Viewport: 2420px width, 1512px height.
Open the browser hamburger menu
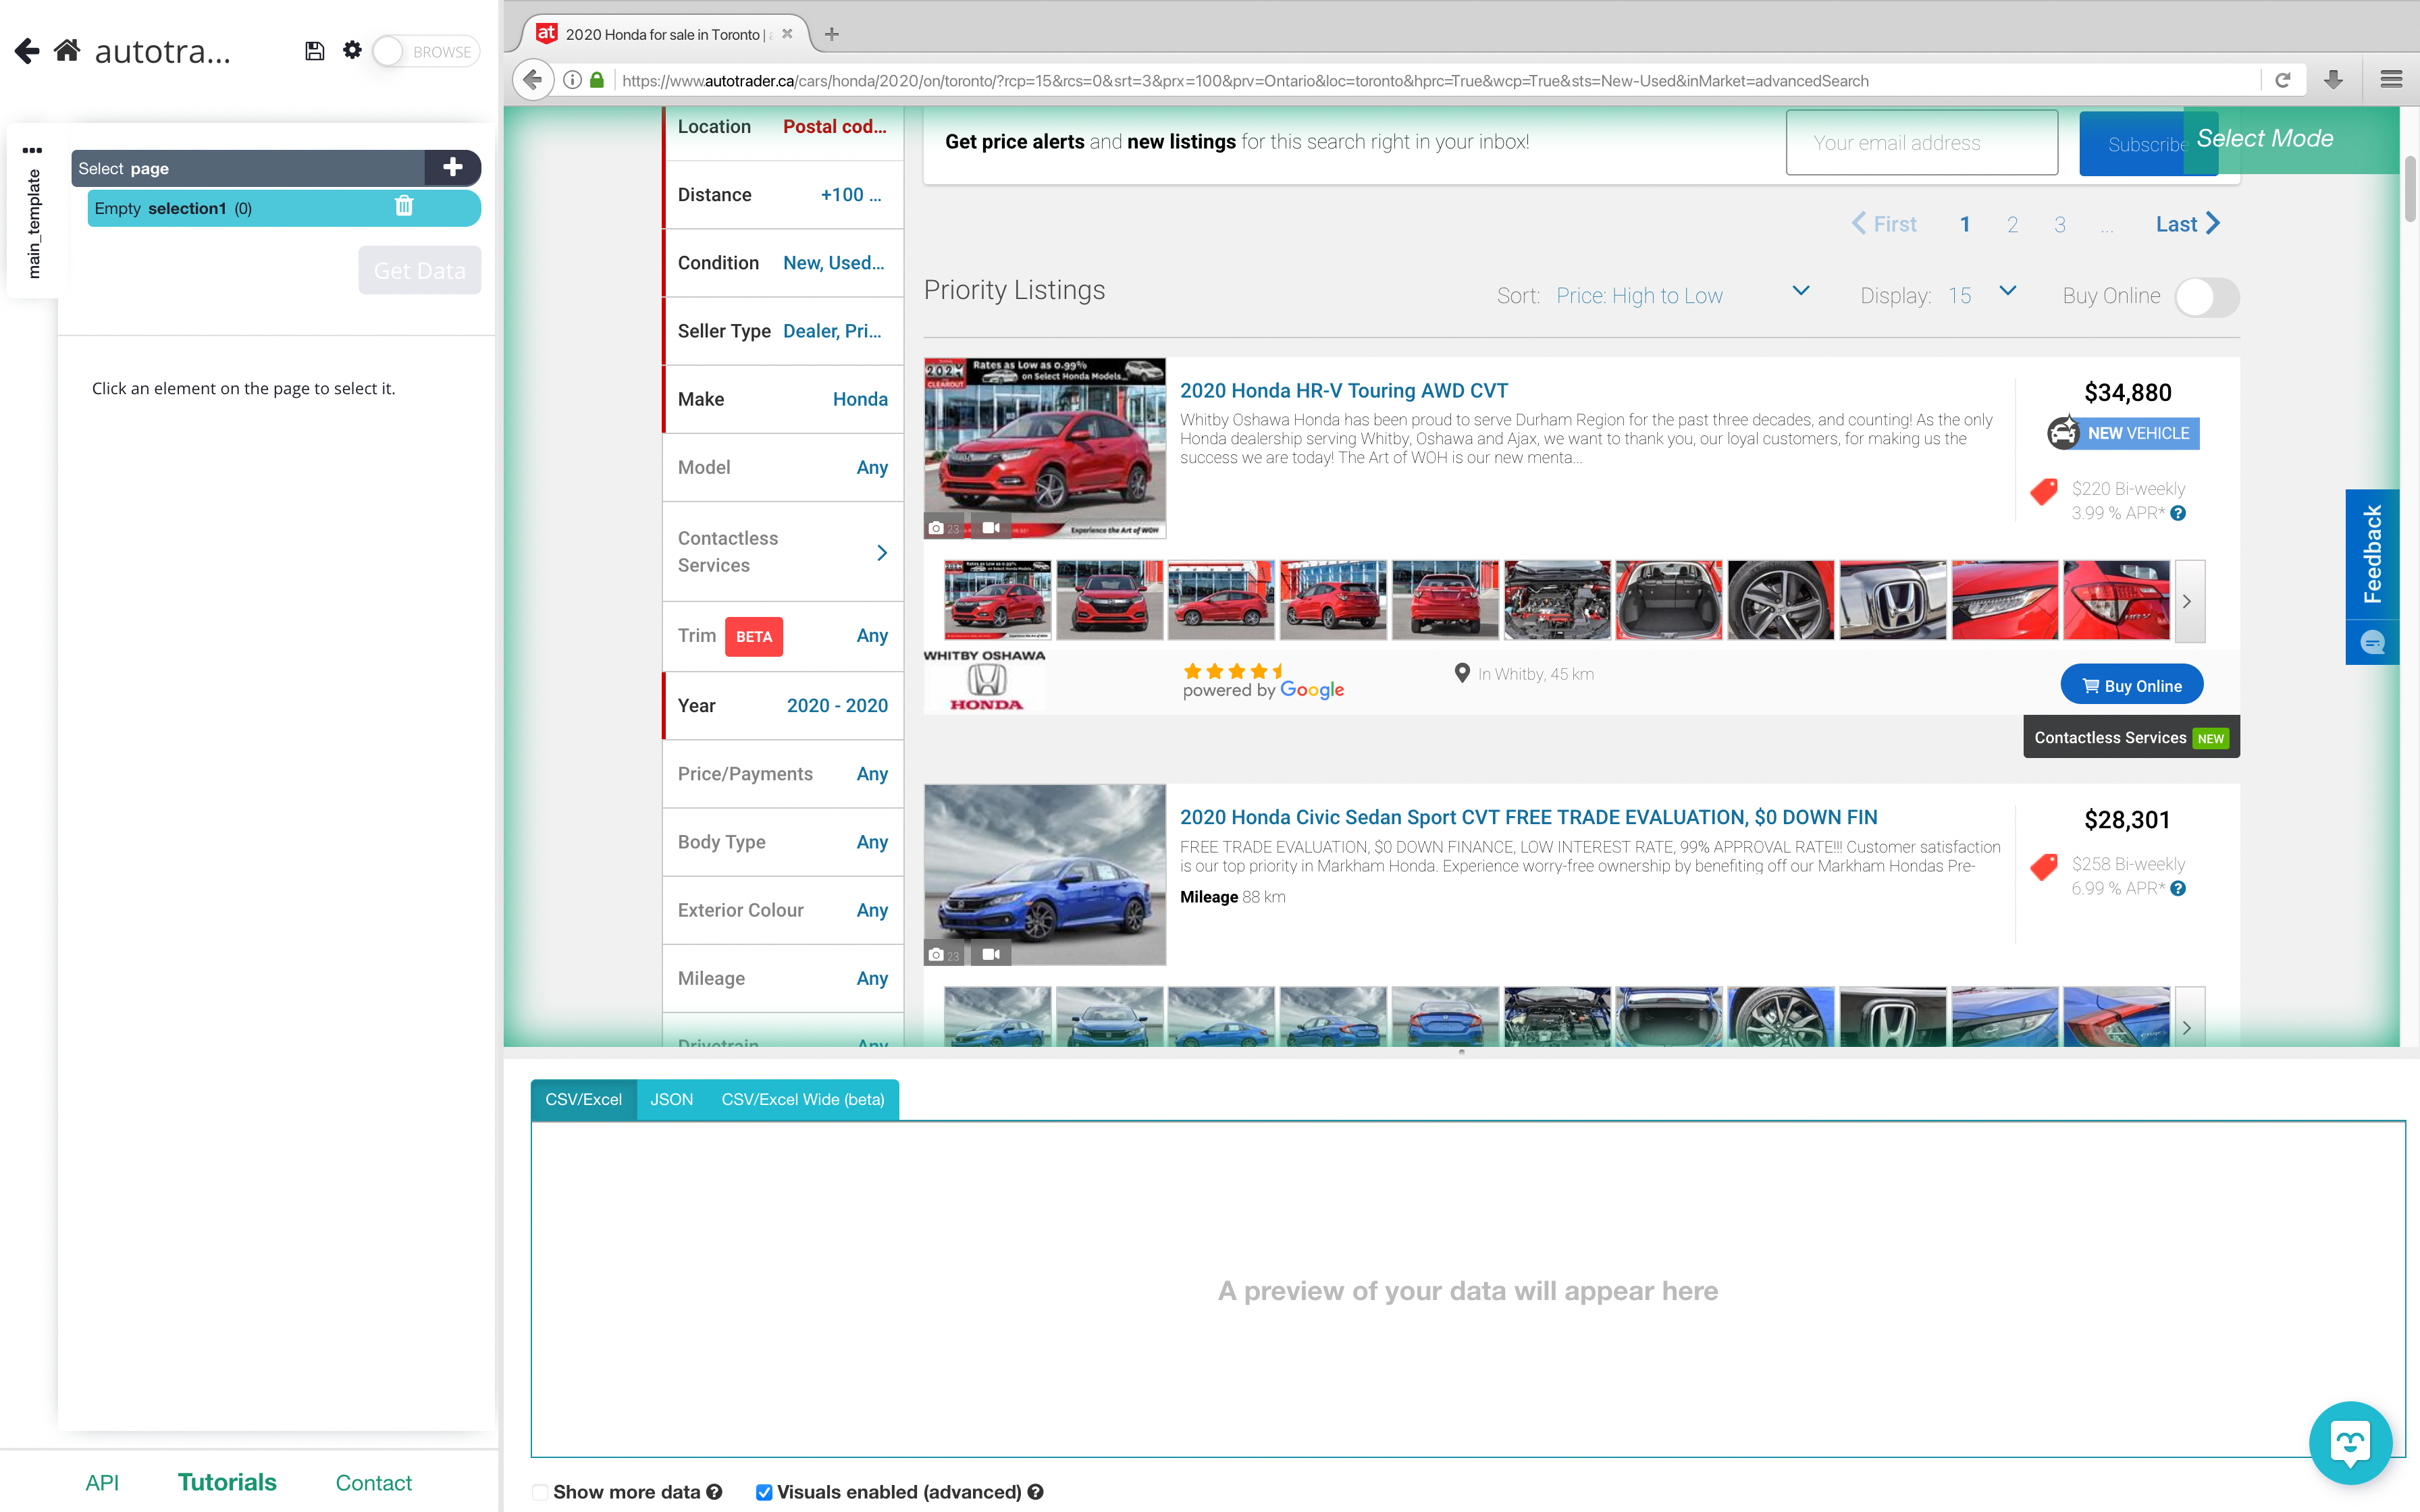pyautogui.click(x=2392, y=80)
